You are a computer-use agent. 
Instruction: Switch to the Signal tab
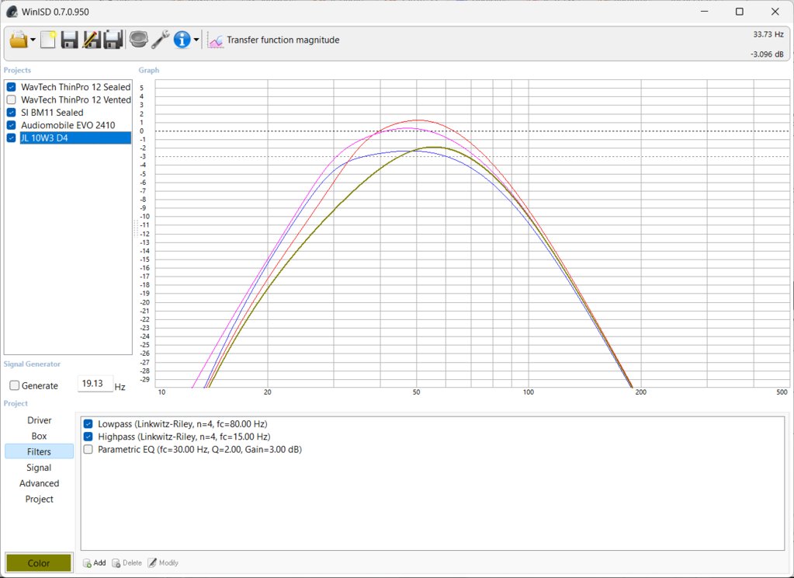[39, 468]
